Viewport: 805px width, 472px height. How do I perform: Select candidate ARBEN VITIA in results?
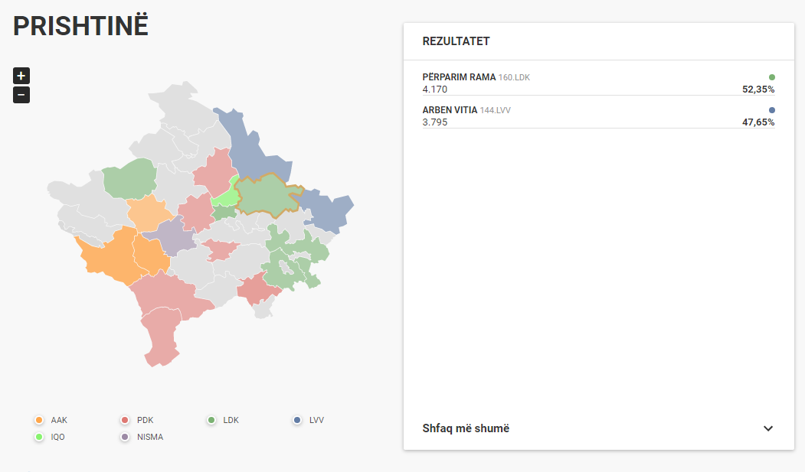[x=450, y=110]
